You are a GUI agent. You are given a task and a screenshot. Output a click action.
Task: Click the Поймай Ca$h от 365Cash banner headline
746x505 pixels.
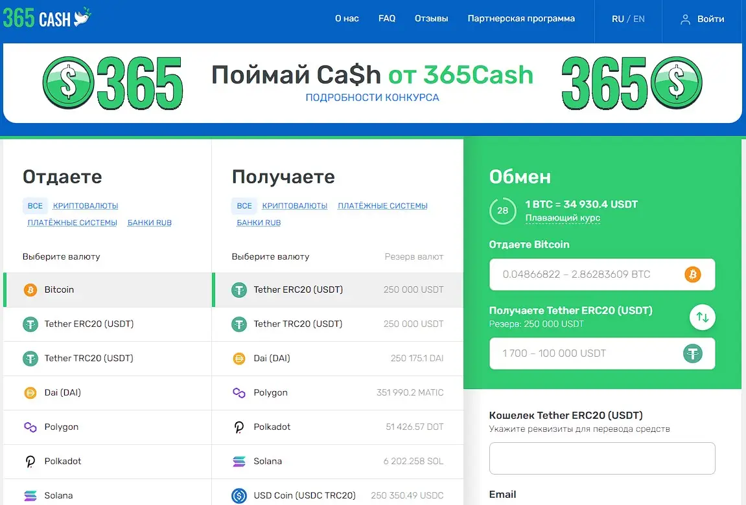coord(372,75)
